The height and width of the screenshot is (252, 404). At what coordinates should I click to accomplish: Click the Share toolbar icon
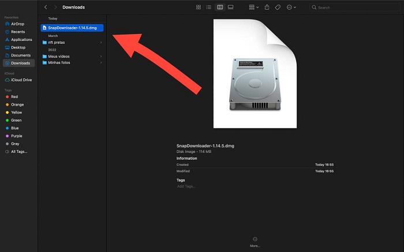tap(267, 7)
